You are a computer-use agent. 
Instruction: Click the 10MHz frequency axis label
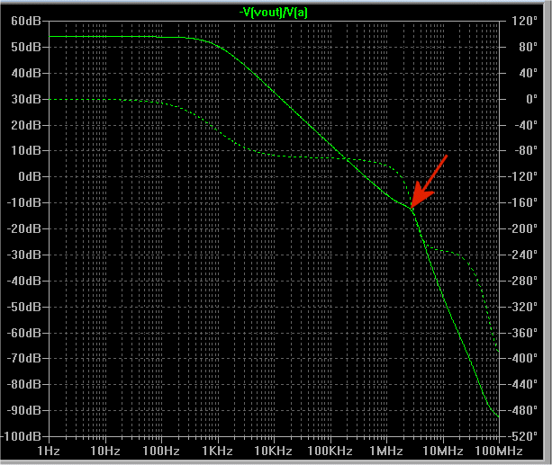[442, 451]
